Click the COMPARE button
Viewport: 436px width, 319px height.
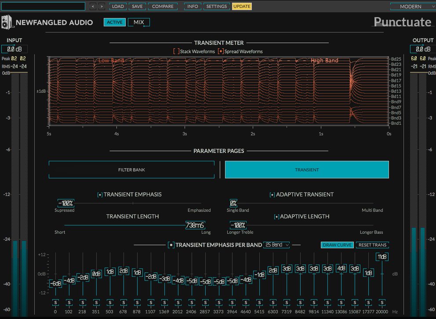tap(163, 7)
